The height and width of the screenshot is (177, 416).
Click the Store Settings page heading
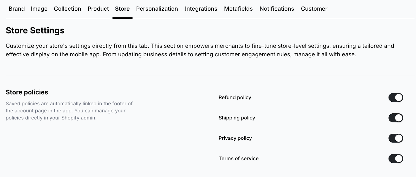pyautogui.click(x=35, y=31)
